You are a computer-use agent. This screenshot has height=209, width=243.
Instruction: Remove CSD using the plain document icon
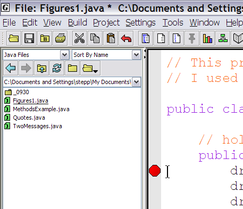[161, 38]
